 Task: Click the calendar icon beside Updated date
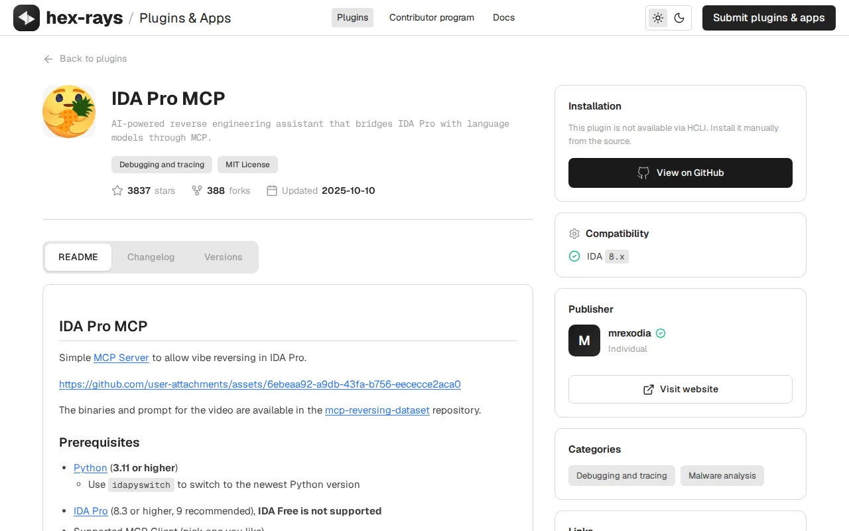(x=271, y=190)
